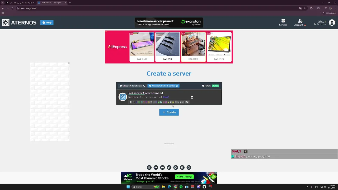Open YouTube social link icon
Image resolution: width=338 pixels, height=190 pixels.
(156, 168)
